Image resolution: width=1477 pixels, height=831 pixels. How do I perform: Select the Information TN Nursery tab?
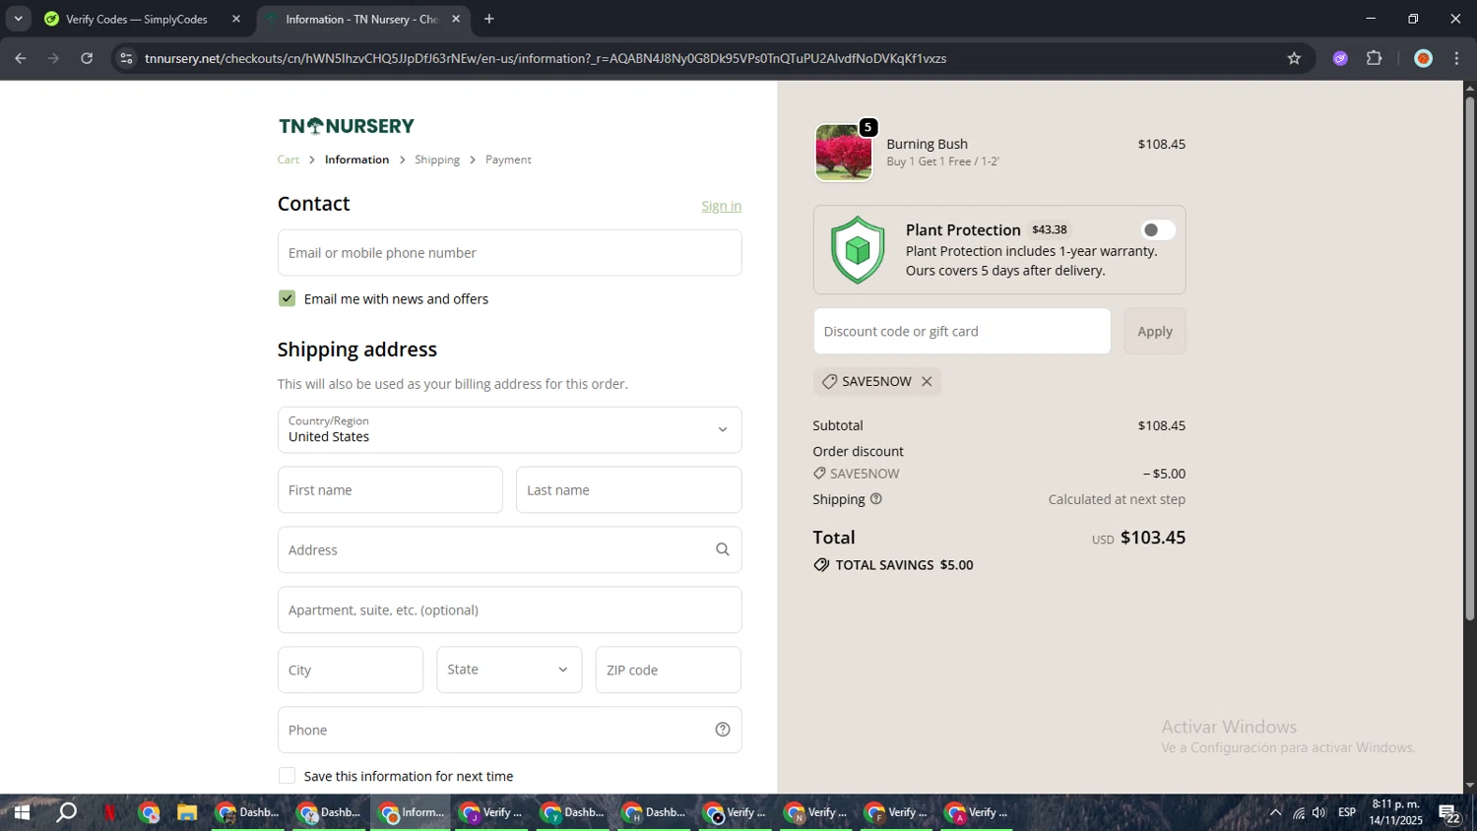pyautogui.click(x=362, y=19)
